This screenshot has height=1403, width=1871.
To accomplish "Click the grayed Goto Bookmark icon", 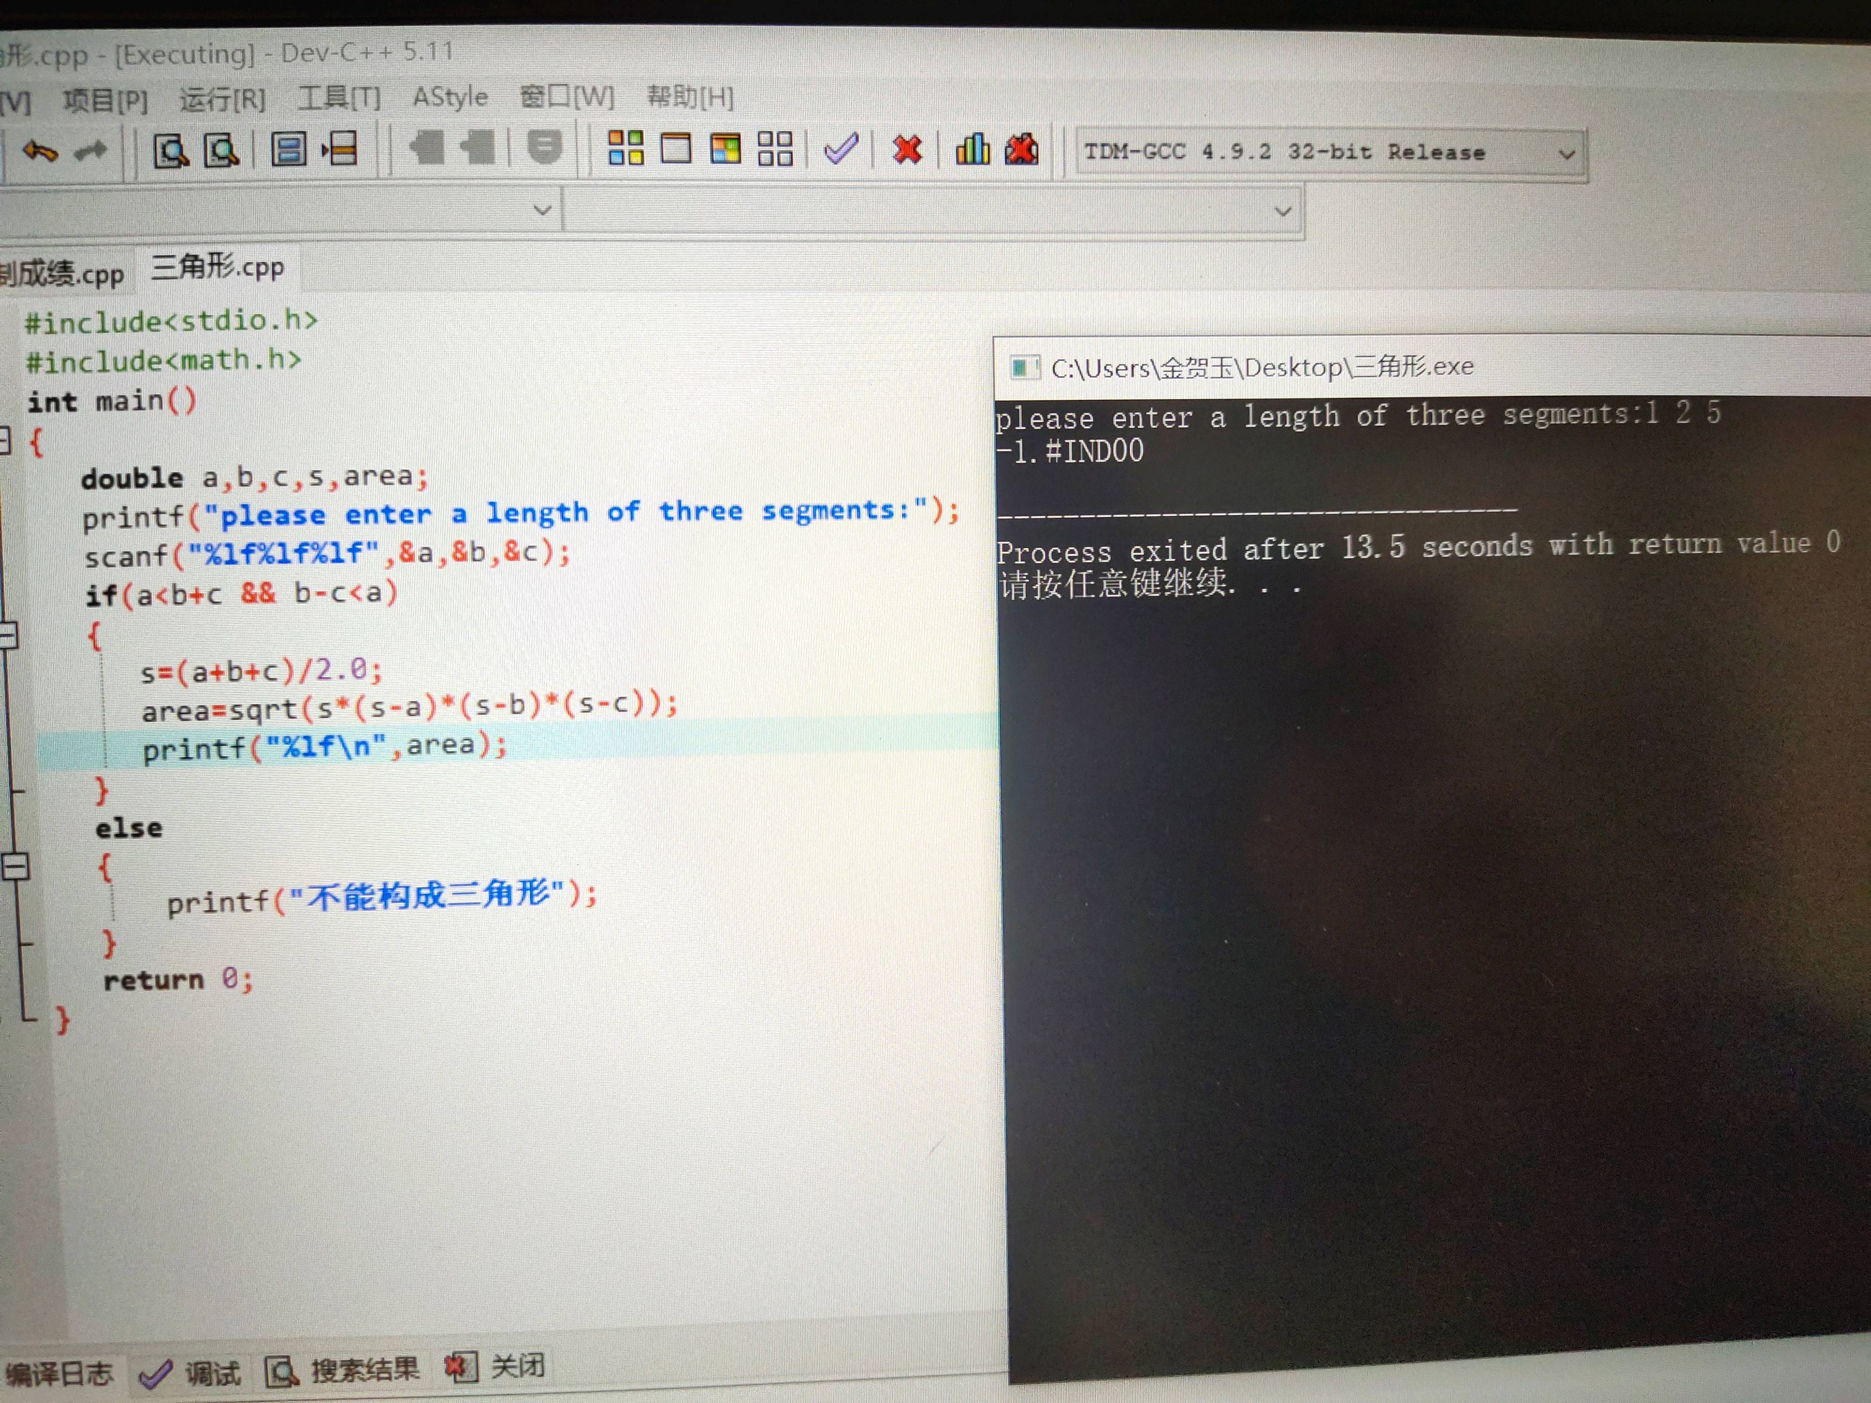I will 478,148.
